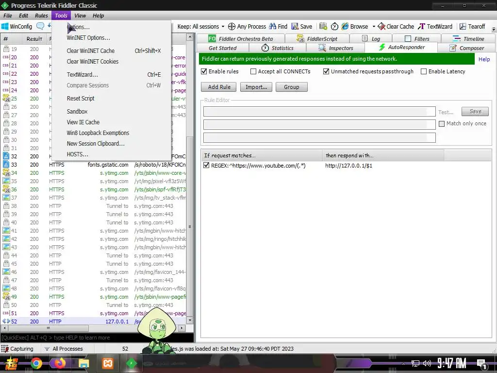
Task: Click the session list scroll-right arrow
Action: tap(182, 328)
